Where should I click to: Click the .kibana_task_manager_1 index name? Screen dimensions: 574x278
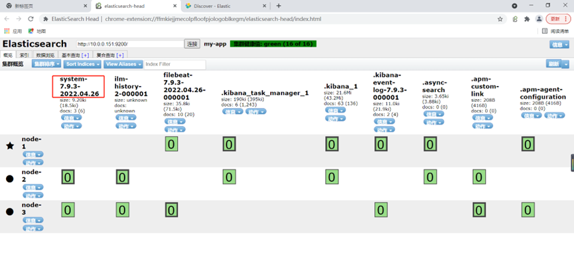click(x=265, y=93)
